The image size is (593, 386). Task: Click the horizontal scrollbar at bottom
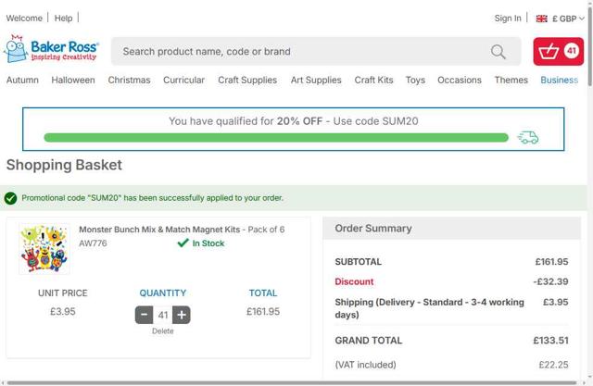pos(291,383)
